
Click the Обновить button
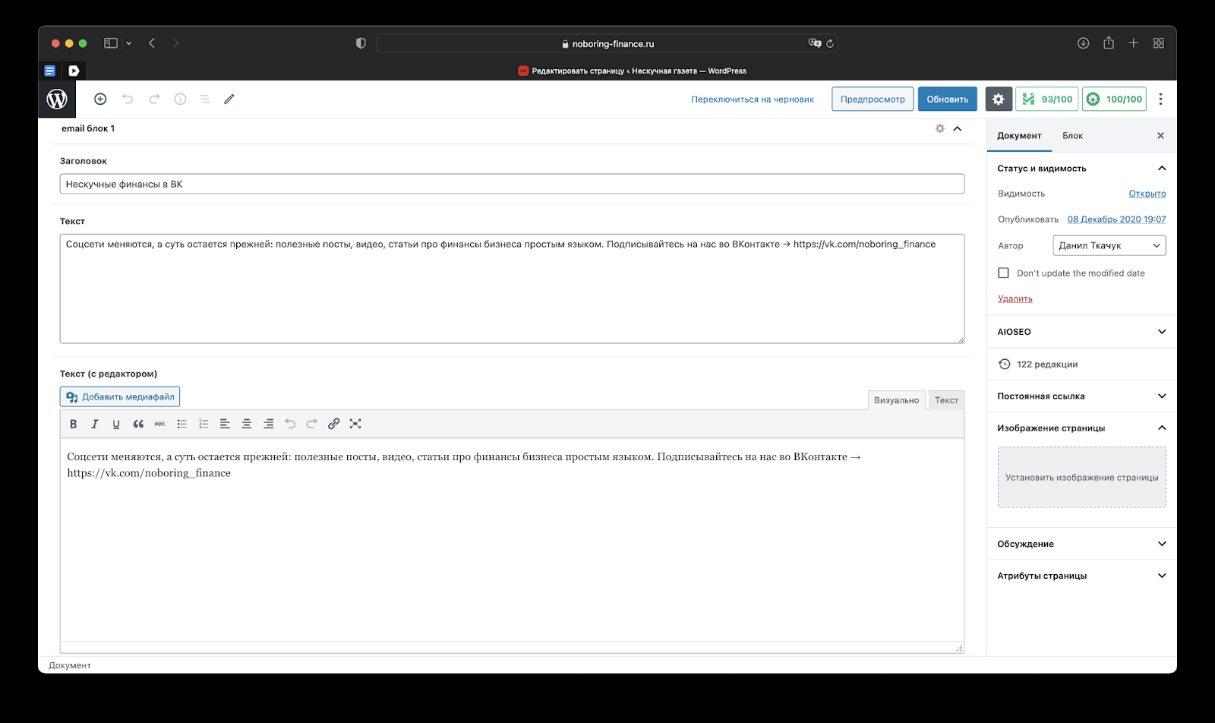(x=947, y=99)
